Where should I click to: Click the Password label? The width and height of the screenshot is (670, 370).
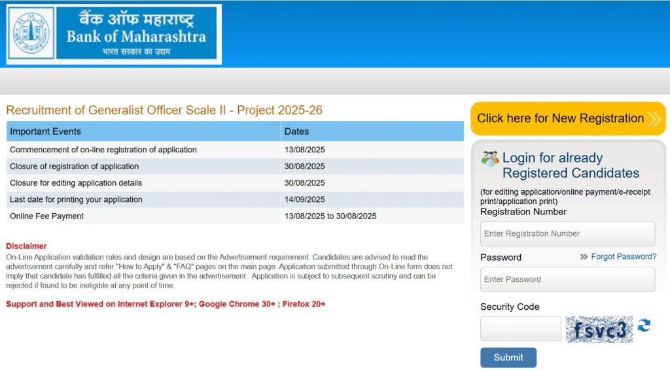coord(501,258)
